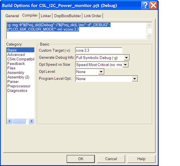Expand the Opt Speed vs Size dropdown
The height and width of the screenshot is (166, 180).
click(125, 65)
